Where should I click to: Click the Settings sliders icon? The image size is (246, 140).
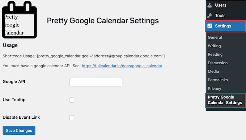210,26
